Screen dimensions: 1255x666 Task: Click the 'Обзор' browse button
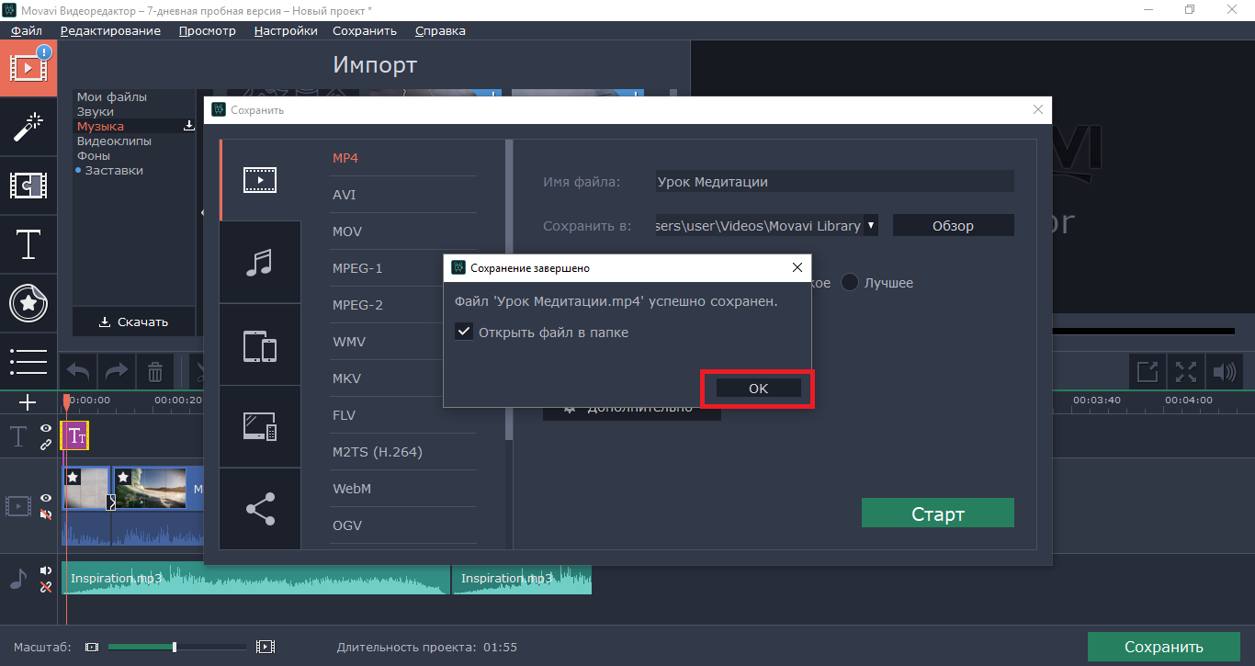tap(953, 225)
